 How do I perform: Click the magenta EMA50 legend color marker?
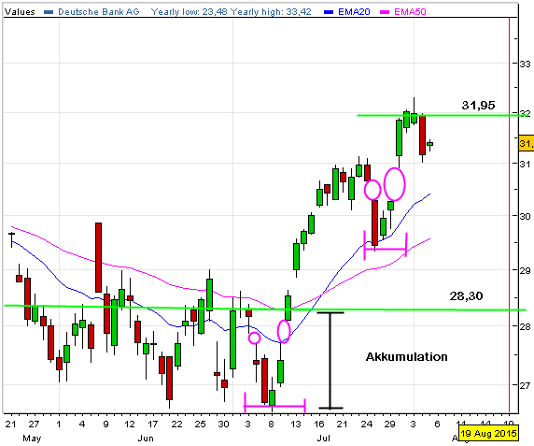pos(385,12)
